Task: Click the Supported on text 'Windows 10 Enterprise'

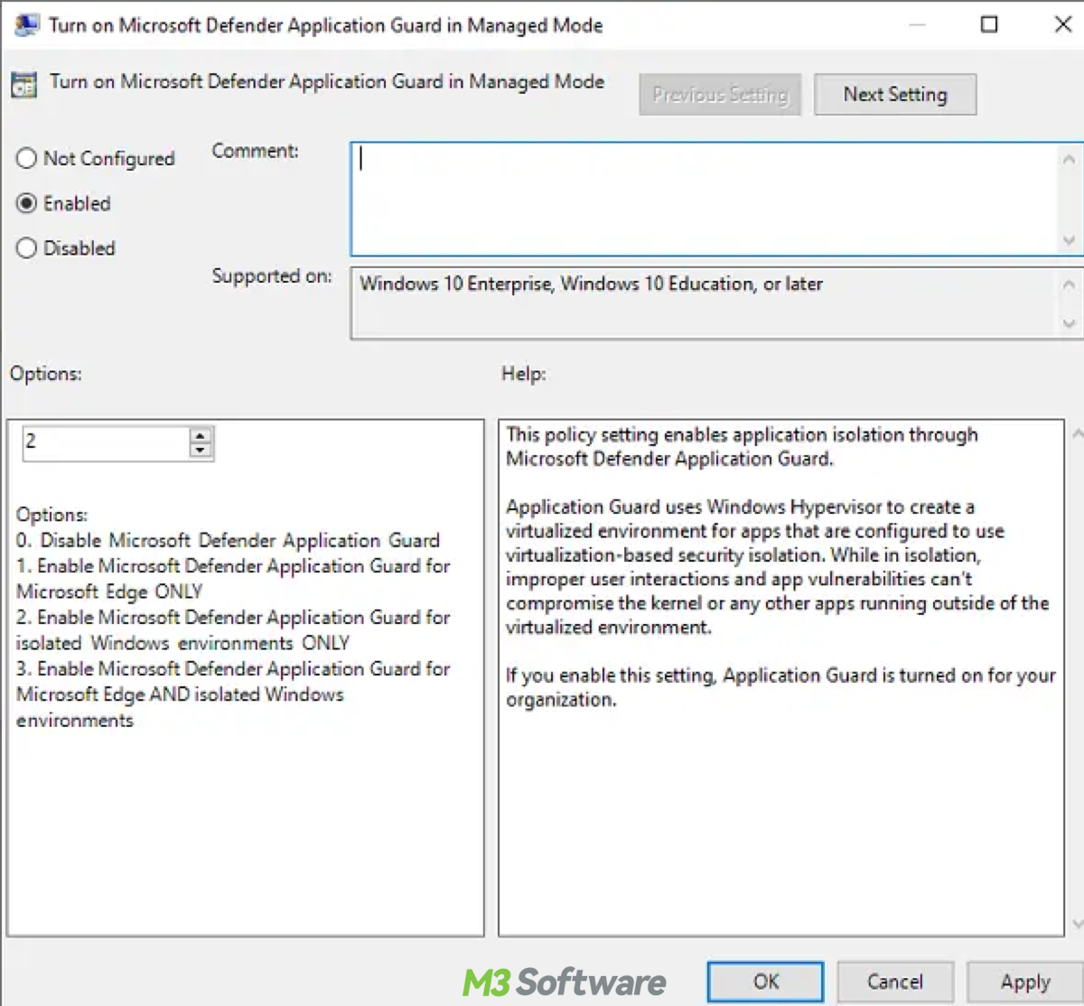Action: [456, 284]
